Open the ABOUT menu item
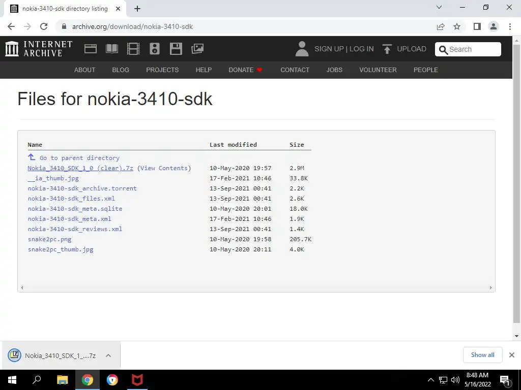Viewport: 521px width, 390px height. click(85, 70)
